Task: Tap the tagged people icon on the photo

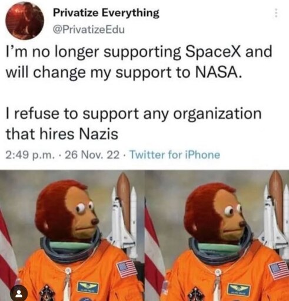Action: 19,293
